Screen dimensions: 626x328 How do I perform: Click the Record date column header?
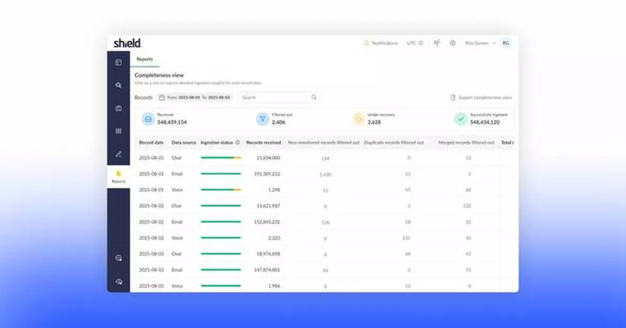click(x=151, y=142)
